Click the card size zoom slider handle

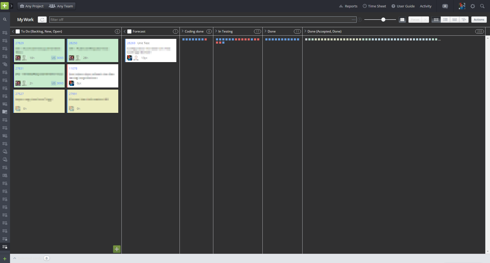(383, 20)
